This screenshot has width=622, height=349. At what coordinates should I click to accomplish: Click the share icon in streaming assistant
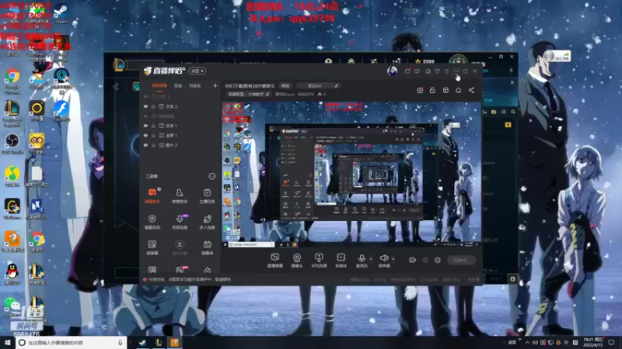coord(471,90)
